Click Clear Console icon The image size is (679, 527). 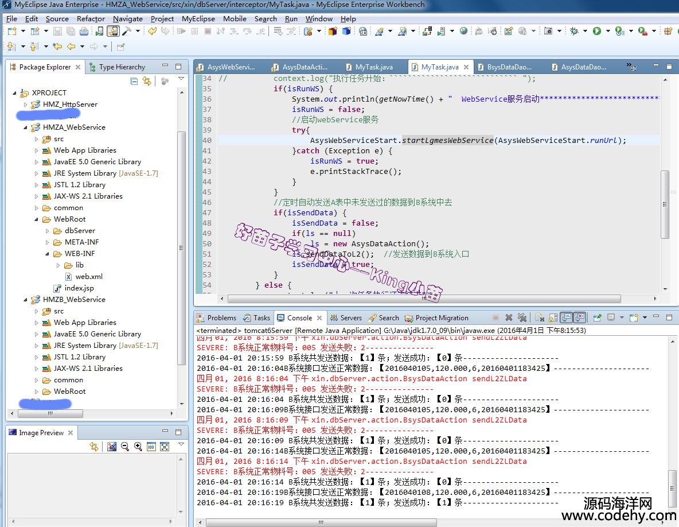[540, 317]
